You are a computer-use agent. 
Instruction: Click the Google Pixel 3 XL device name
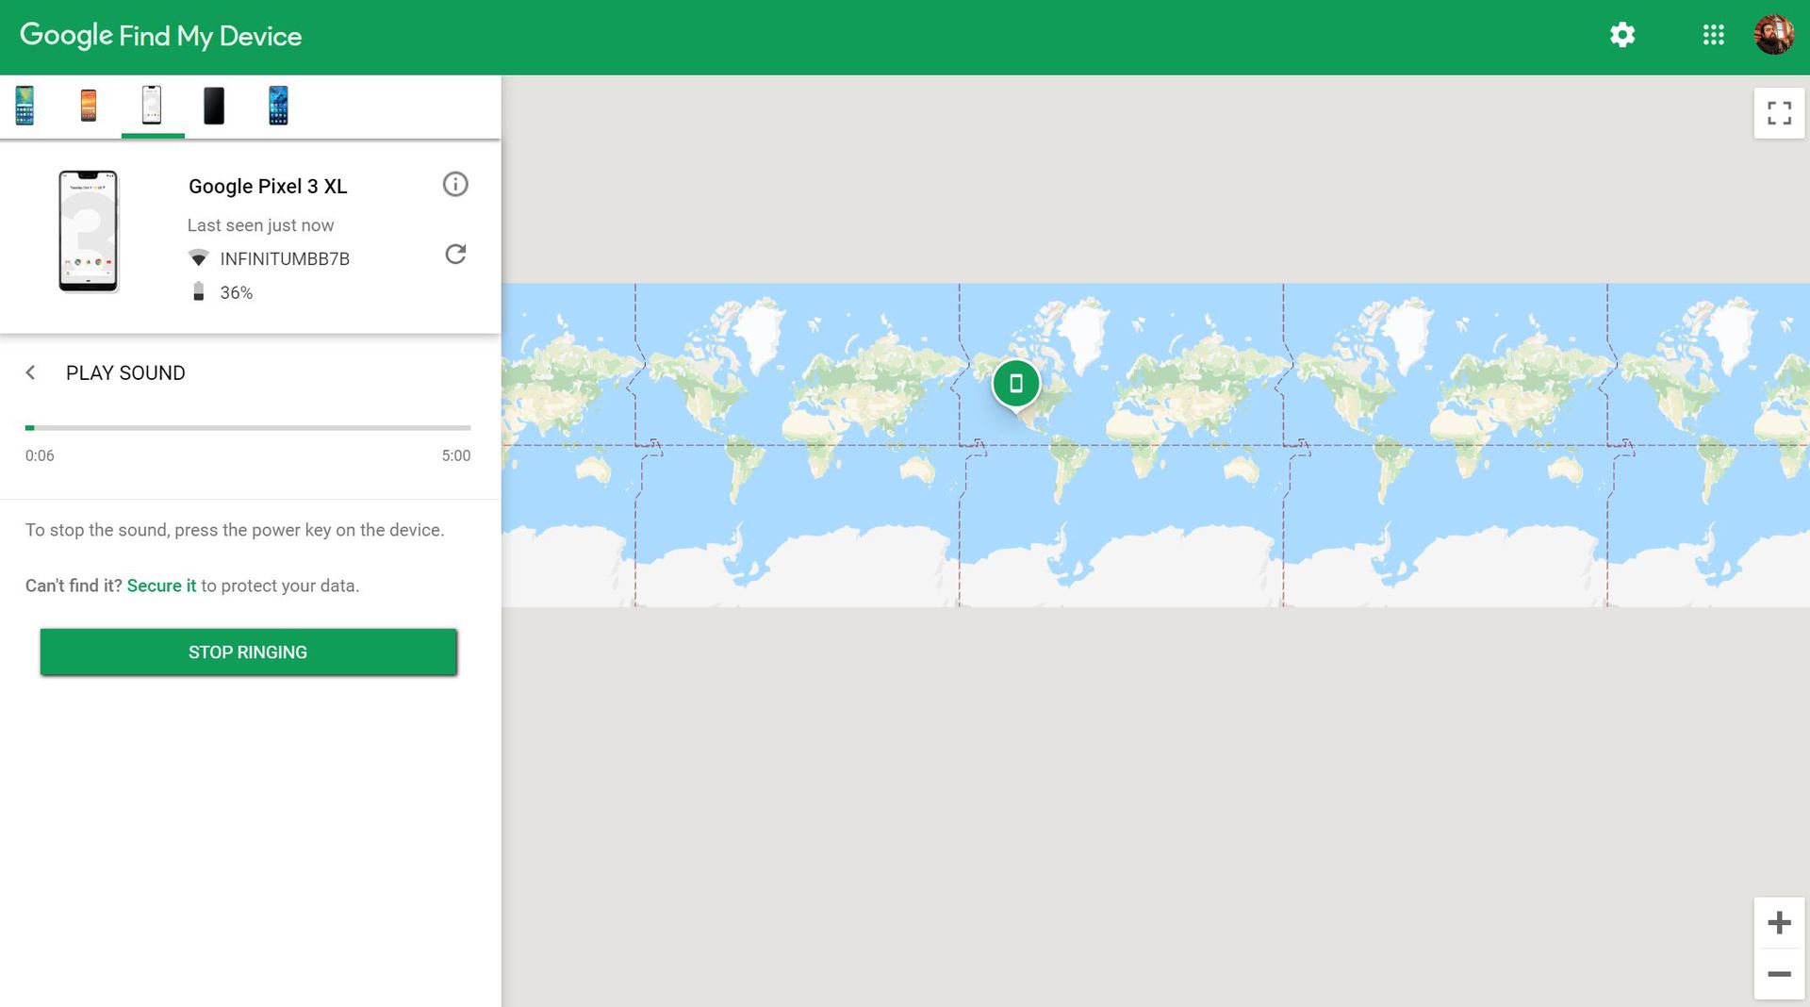pyautogui.click(x=268, y=187)
